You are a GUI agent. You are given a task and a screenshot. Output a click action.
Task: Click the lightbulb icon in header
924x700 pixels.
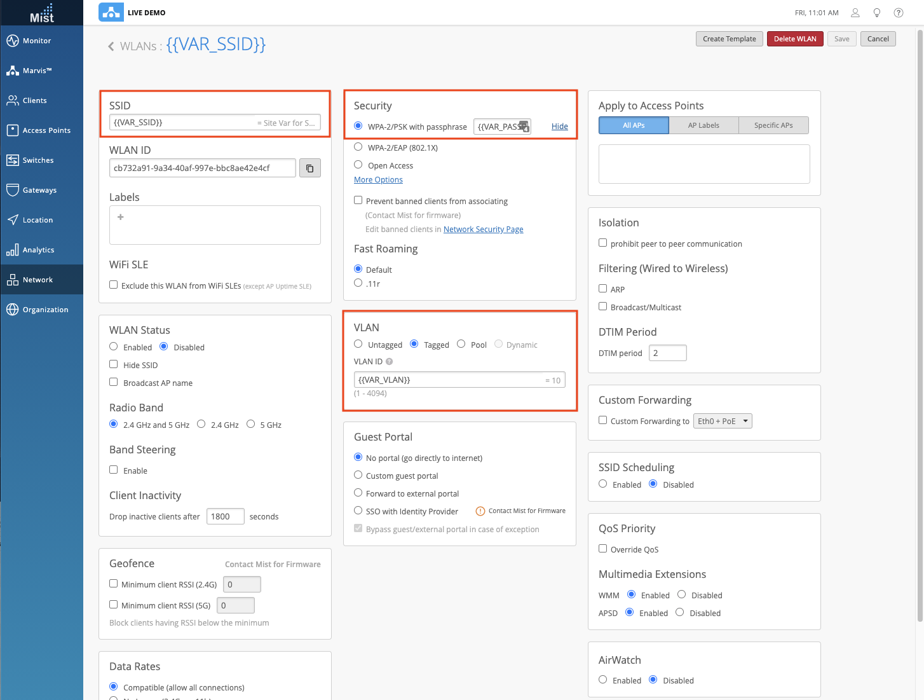click(x=877, y=13)
